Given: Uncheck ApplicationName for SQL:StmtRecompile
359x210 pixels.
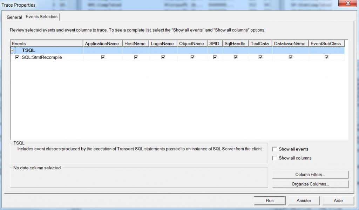Looking at the screenshot, I should pos(102,57).
